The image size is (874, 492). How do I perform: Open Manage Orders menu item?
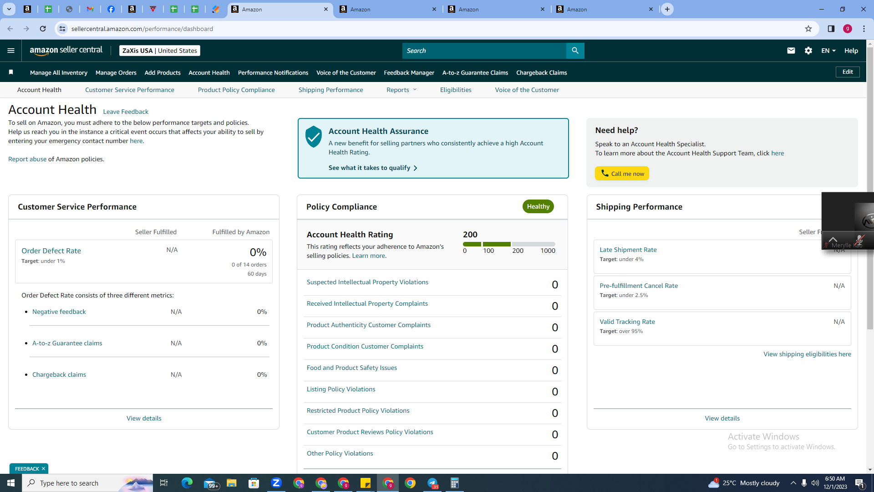point(116,72)
